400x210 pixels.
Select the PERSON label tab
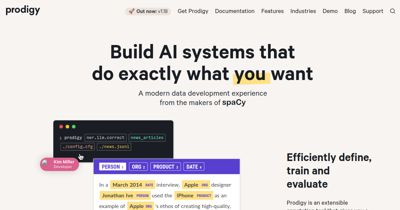click(x=113, y=167)
